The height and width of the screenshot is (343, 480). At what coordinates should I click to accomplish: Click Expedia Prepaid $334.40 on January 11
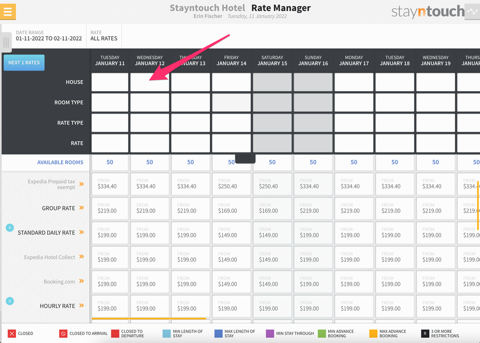pos(110,184)
